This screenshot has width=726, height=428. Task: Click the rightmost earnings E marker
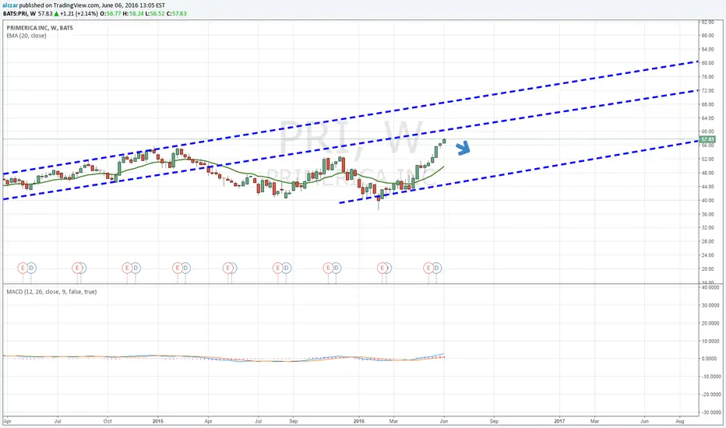(428, 268)
